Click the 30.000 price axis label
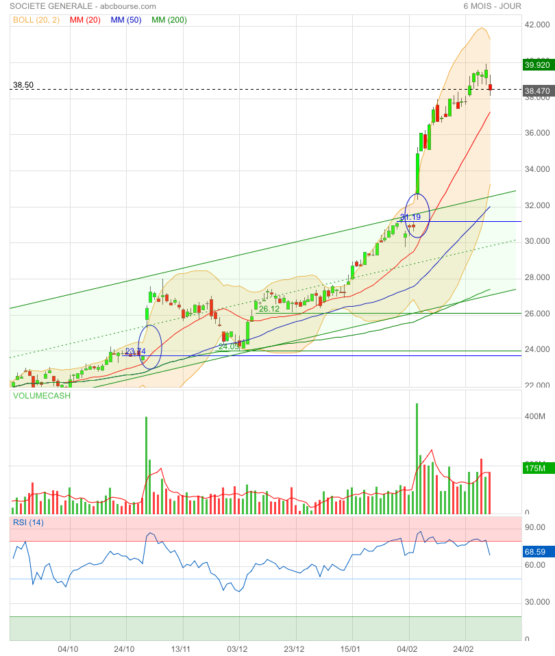This screenshot has height=656, width=555. tap(537, 241)
